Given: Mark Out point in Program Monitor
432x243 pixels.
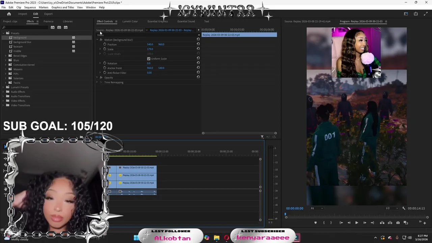Looking at the screenshot, I should coord(331,223).
